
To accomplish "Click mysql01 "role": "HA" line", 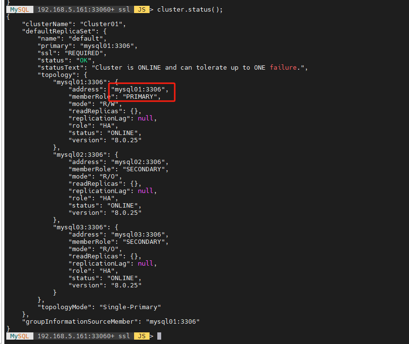I will click(x=93, y=126).
